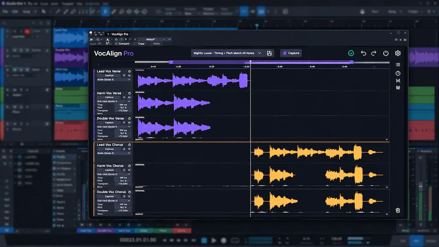Toggle power on Lead Vox Verse track
The height and width of the screenshot is (247, 439).
[130, 71]
